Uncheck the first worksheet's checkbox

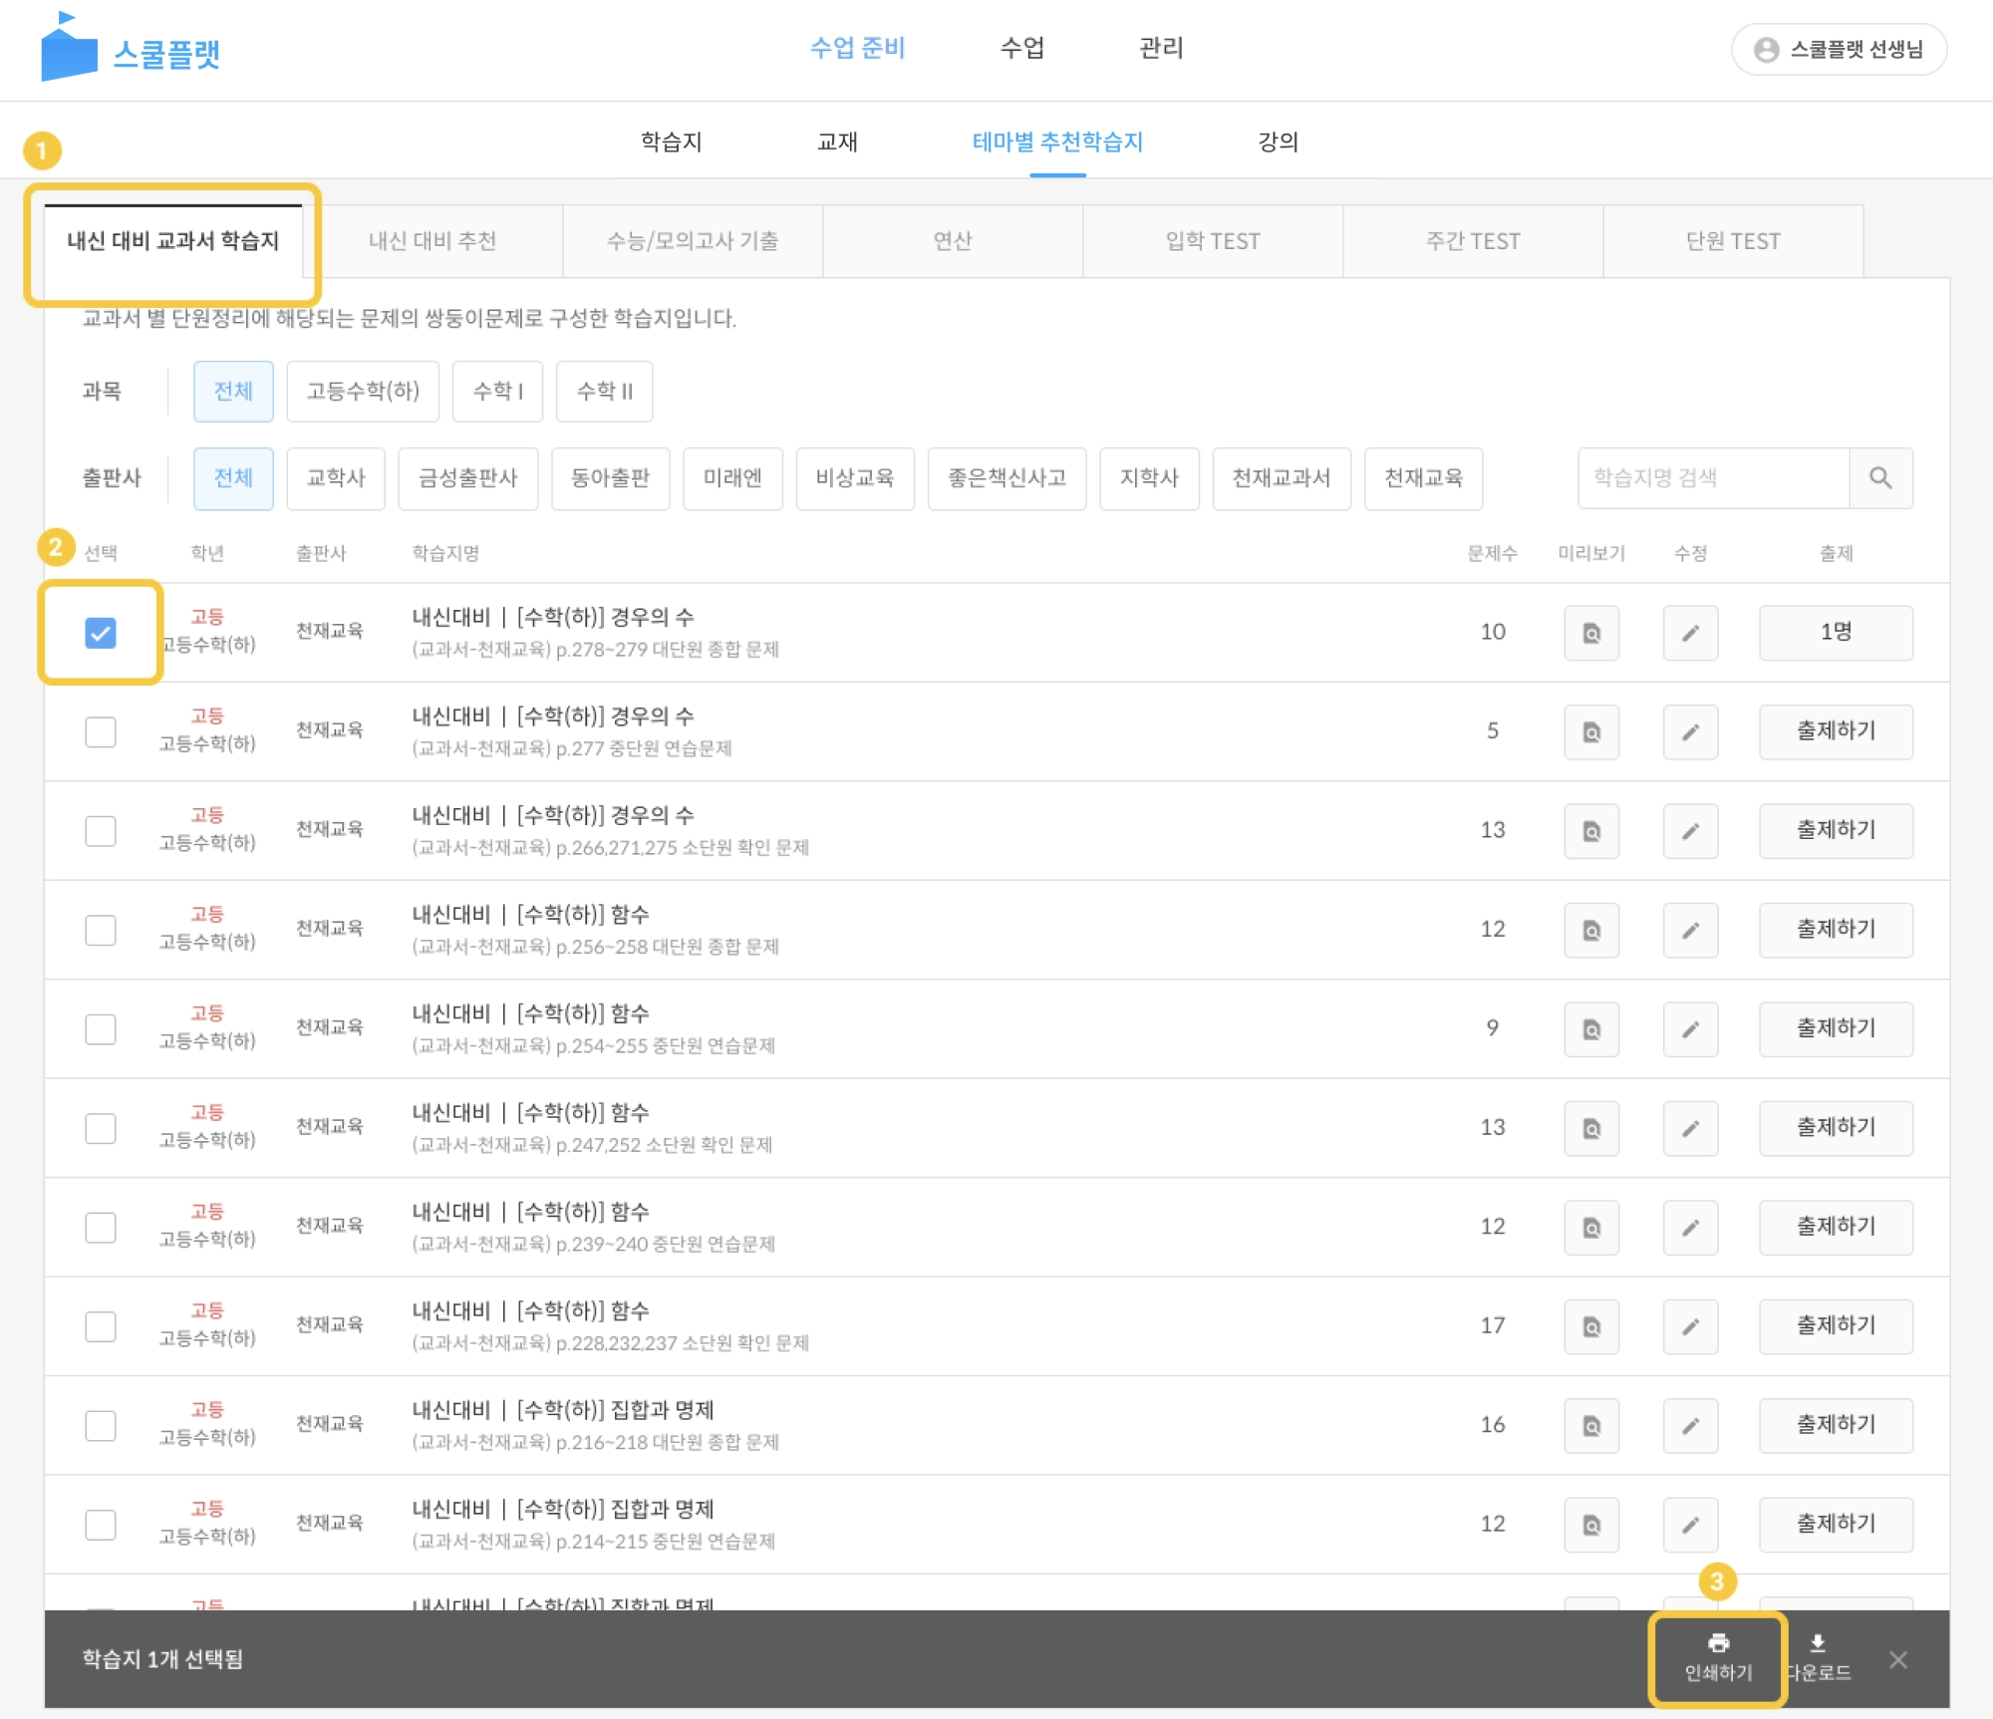101,633
